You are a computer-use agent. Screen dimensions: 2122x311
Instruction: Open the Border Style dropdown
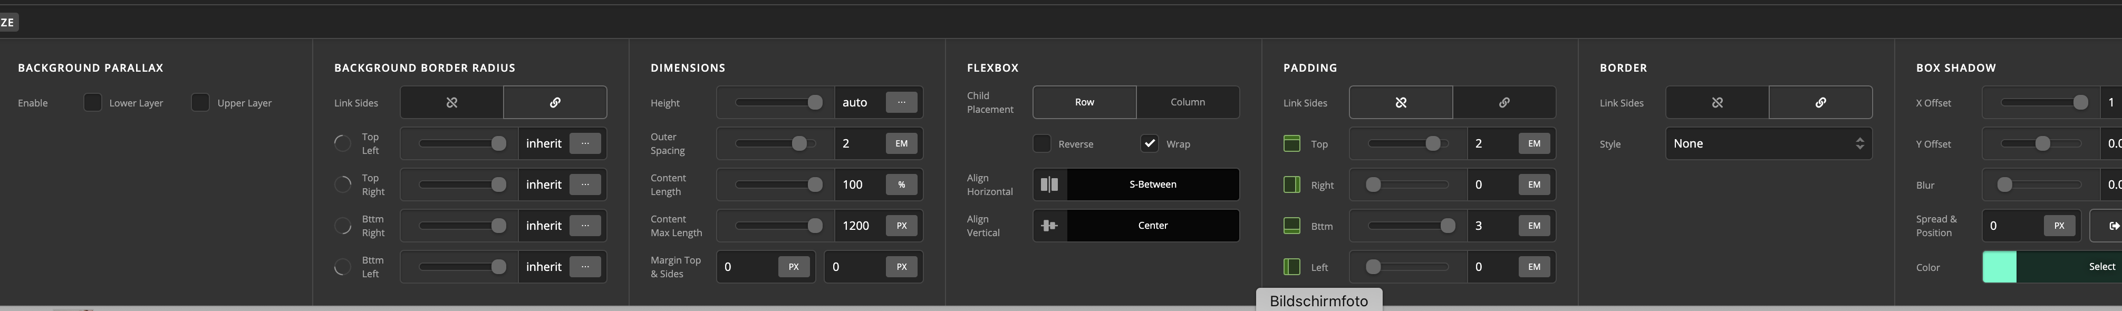tap(1769, 143)
